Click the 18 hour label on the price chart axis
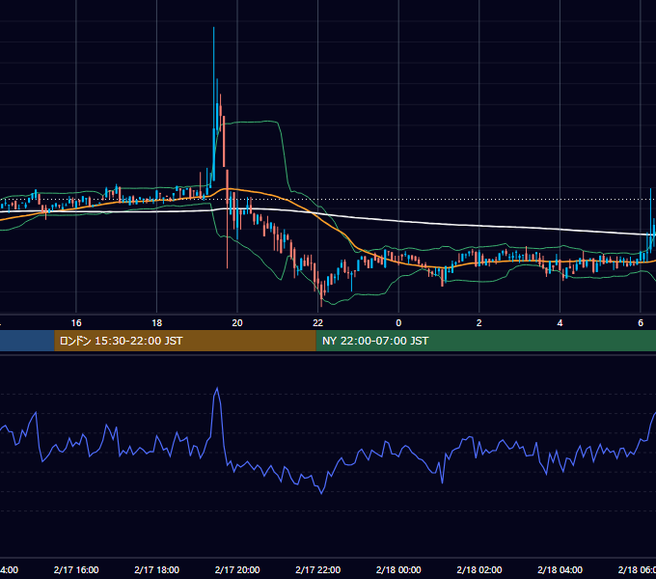Viewport: 656px width, 579px height. click(x=157, y=323)
